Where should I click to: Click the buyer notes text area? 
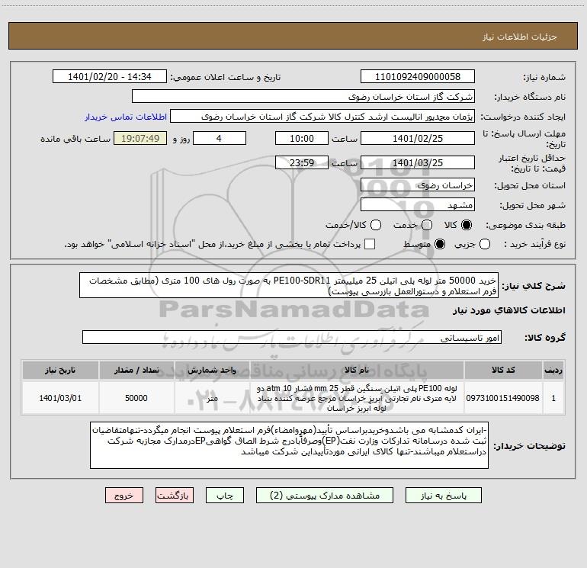click(289, 445)
